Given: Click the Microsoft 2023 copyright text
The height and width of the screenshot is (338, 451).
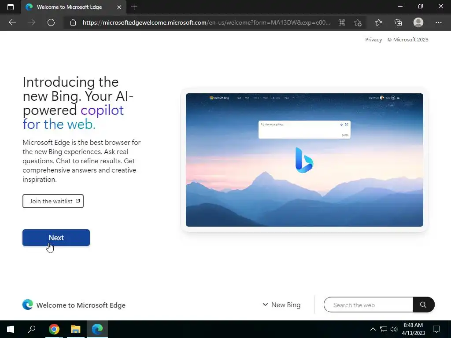Looking at the screenshot, I should [x=407, y=40].
